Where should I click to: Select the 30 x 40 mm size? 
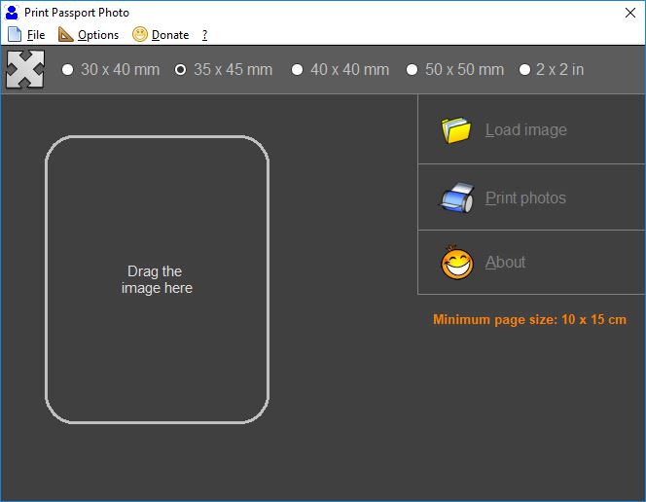click(x=68, y=70)
